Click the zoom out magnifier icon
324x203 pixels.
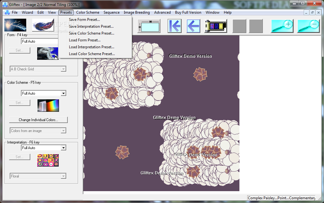(x=308, y=26)
